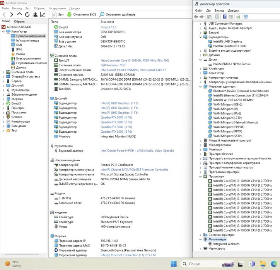Click the AIDA64 back arrow icon

4,14
